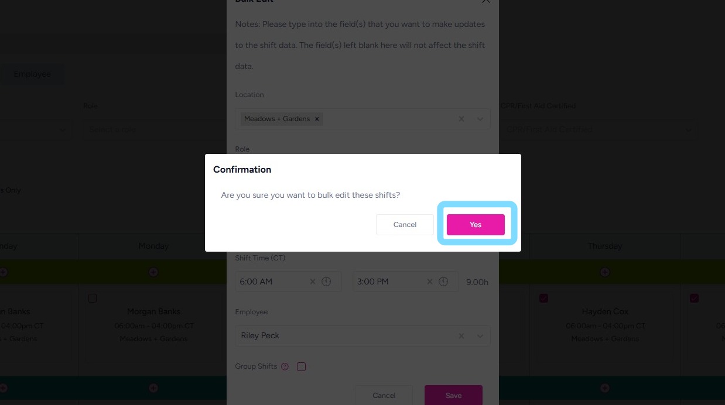Add a shift under Monday in yellow row
This screenshot has height=405, width=725.
[x=153, y=272]
